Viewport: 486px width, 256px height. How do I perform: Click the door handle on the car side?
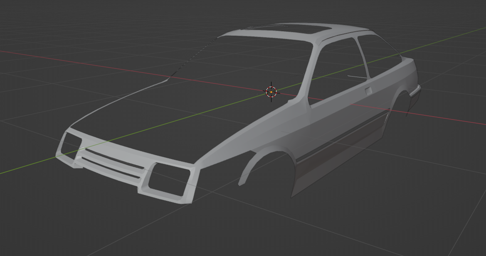tap(368, 91)
